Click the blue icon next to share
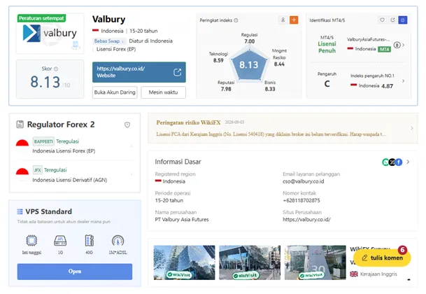 click(x=403, y=20)
